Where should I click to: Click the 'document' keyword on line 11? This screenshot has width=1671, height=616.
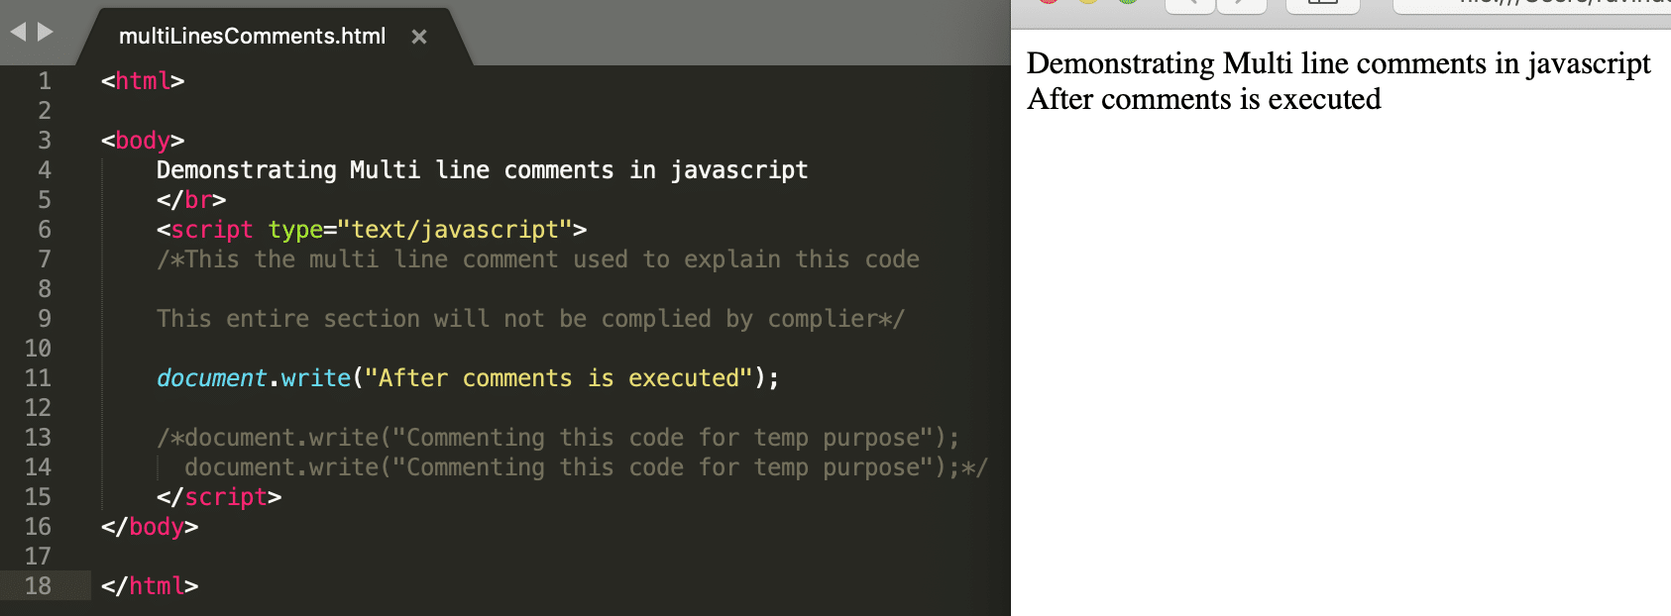[211, 378]
